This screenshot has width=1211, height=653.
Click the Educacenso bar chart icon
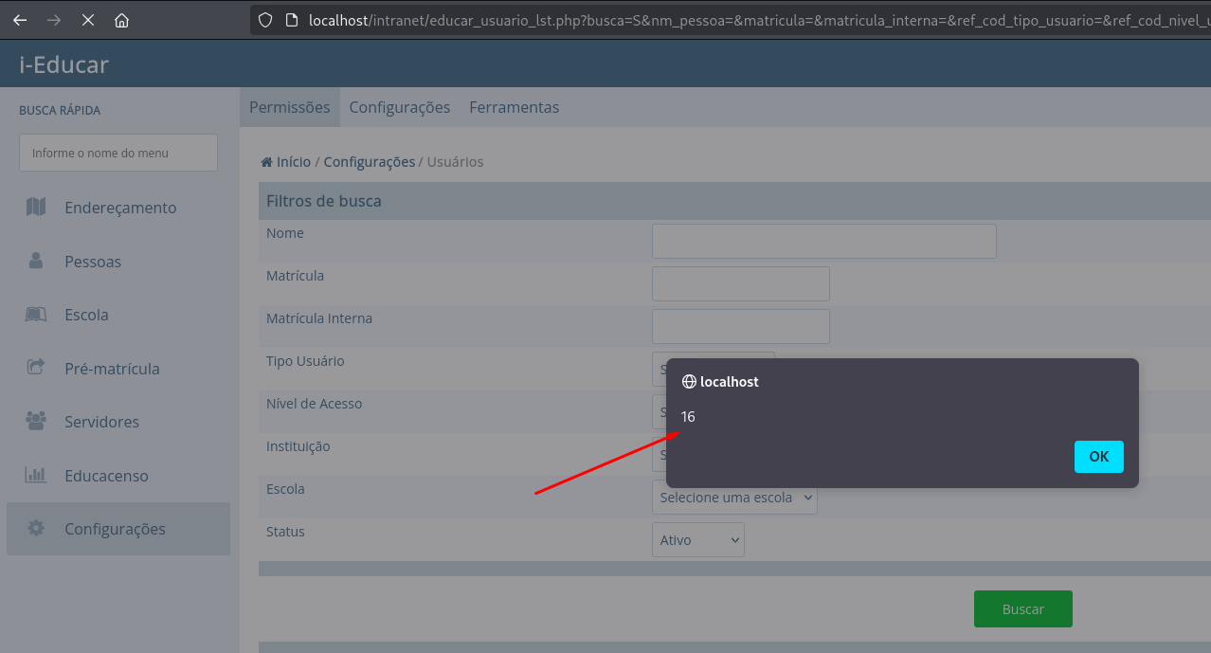click(x=36, y=475)
